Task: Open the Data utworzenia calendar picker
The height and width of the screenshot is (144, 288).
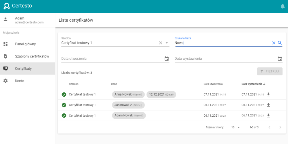Action: 166,59
